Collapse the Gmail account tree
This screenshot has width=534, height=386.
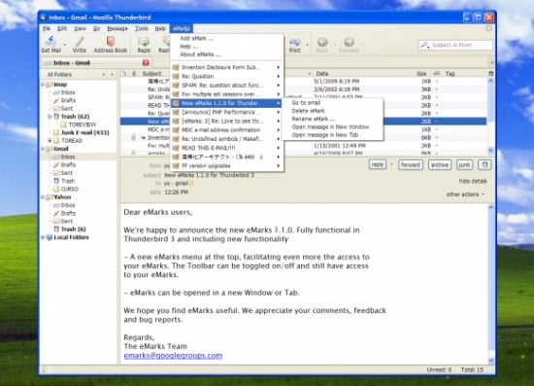[43, 149]
